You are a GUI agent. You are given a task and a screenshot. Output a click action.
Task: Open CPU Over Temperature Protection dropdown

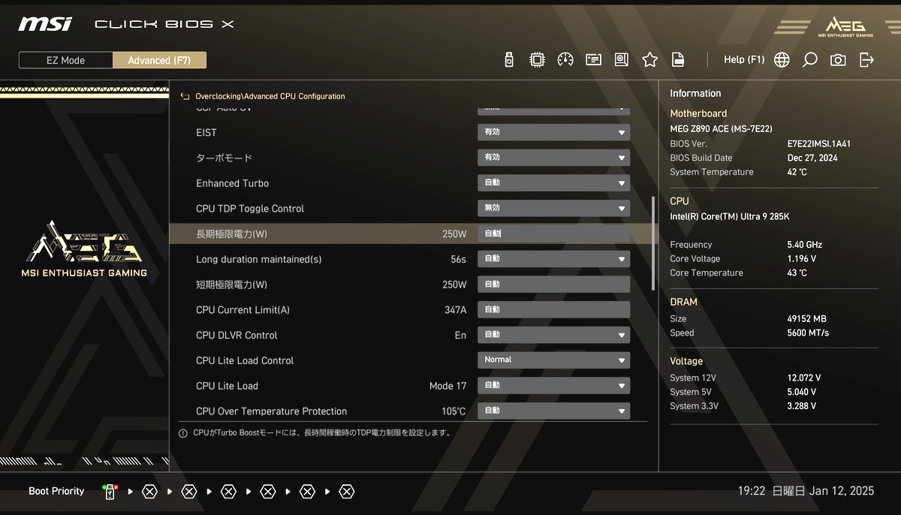coord(553,411)
